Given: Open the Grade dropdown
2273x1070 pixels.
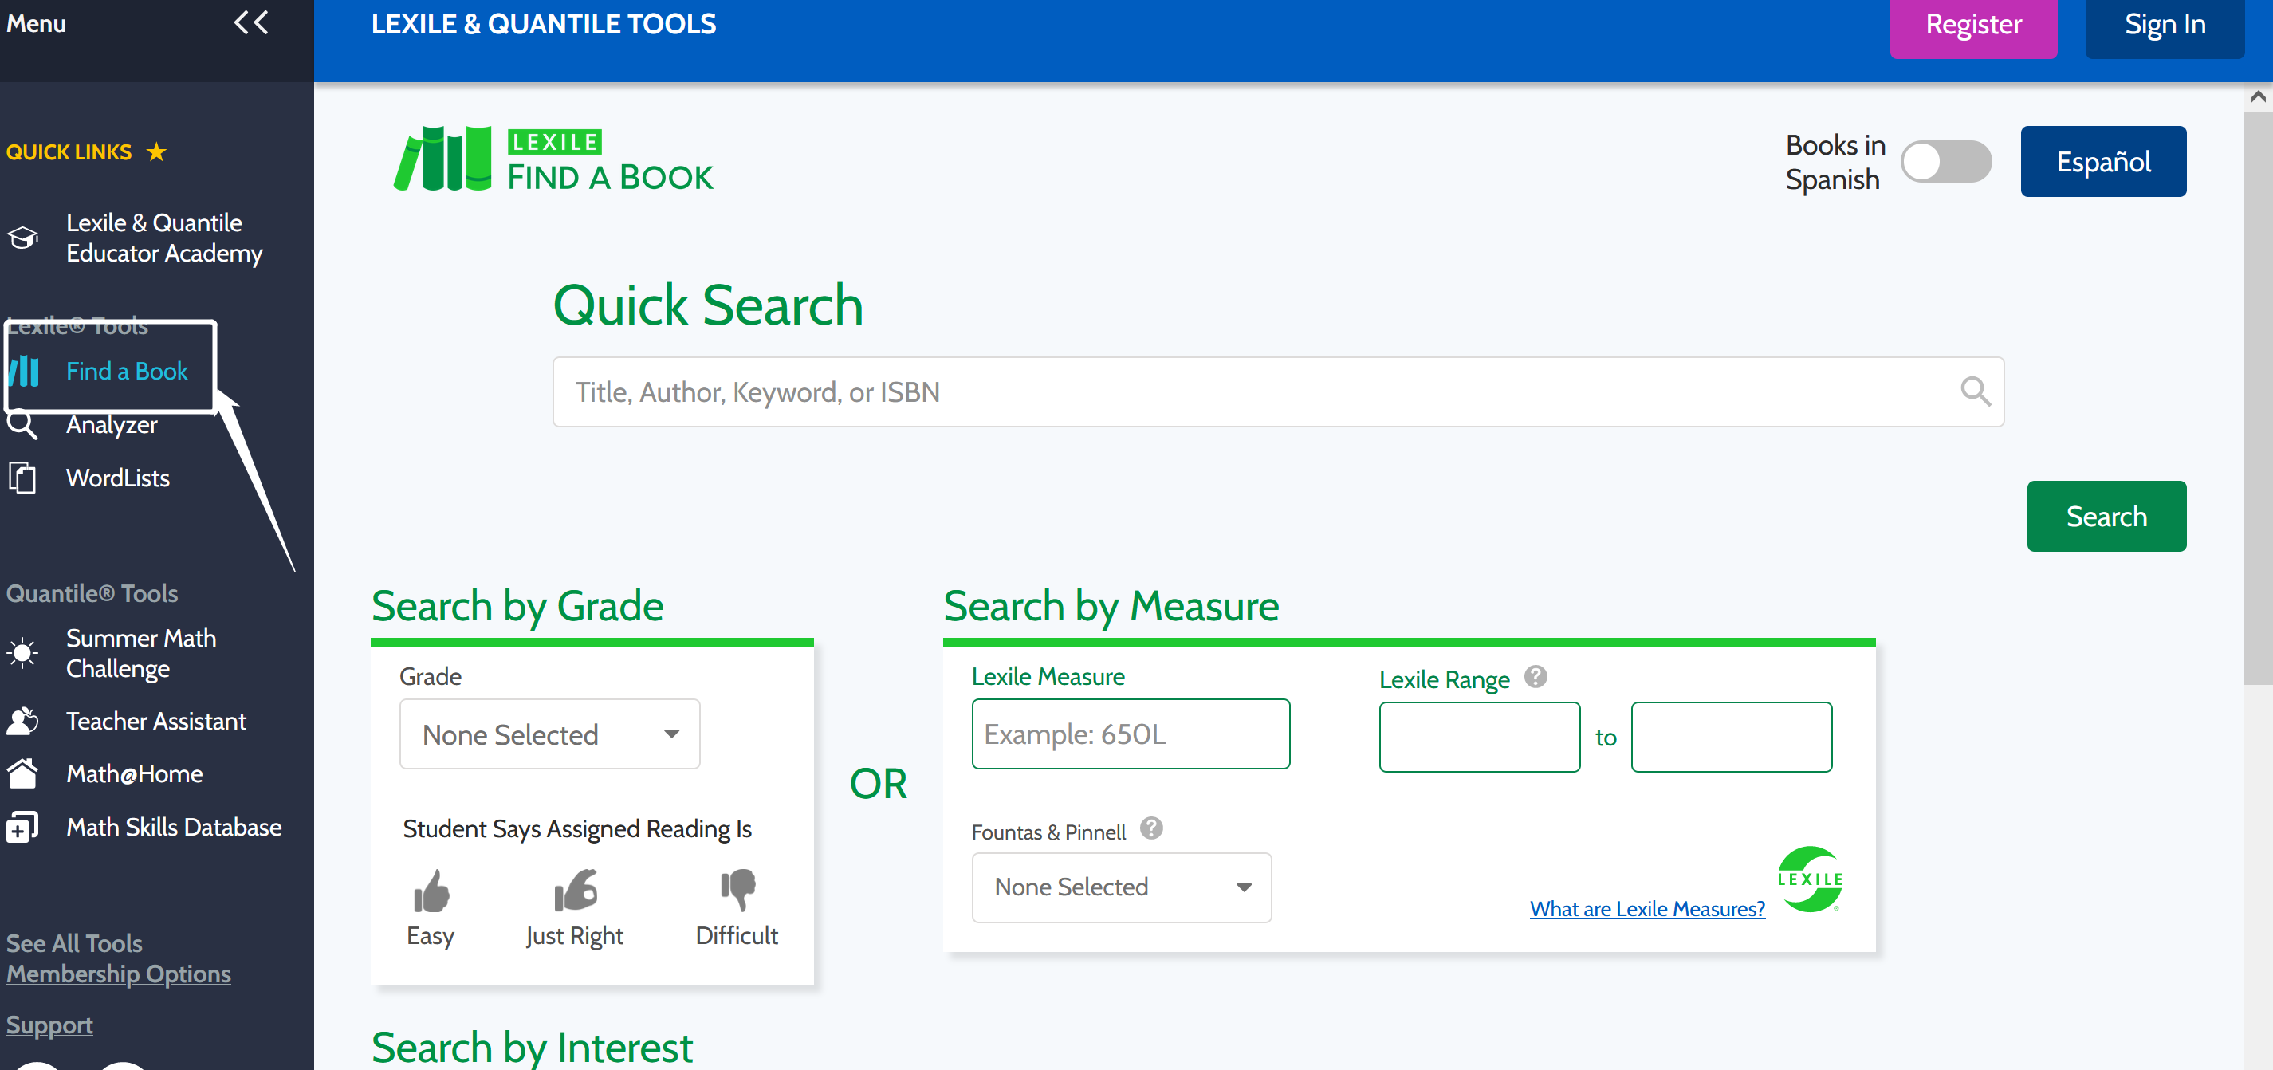Looking at the screenshot, I should (x=549, y=734).
